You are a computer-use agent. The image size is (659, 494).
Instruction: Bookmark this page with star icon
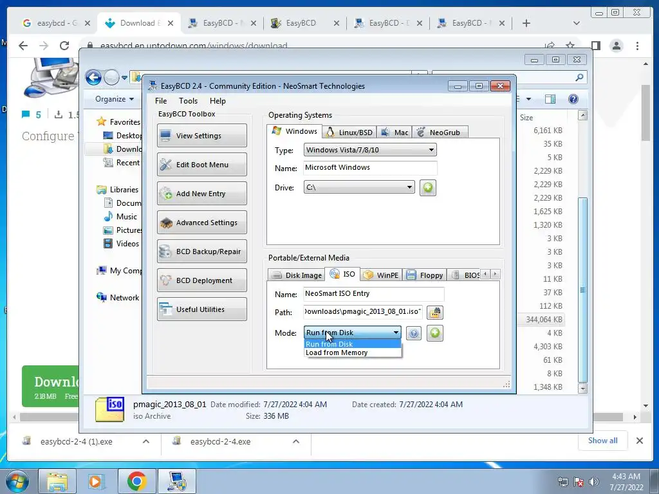pyautogui.click(x=570, y=46)
